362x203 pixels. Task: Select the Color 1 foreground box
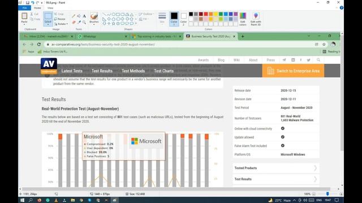174,19
